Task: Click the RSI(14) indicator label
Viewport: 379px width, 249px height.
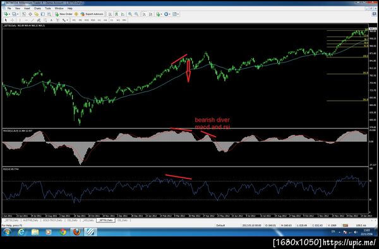Action: (11, 169)
